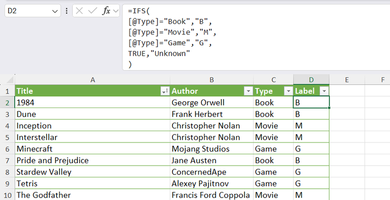Viewport: 390px width, 200px height.
Task: Select Label cell D2 containing B
Action: coord(311,102)
